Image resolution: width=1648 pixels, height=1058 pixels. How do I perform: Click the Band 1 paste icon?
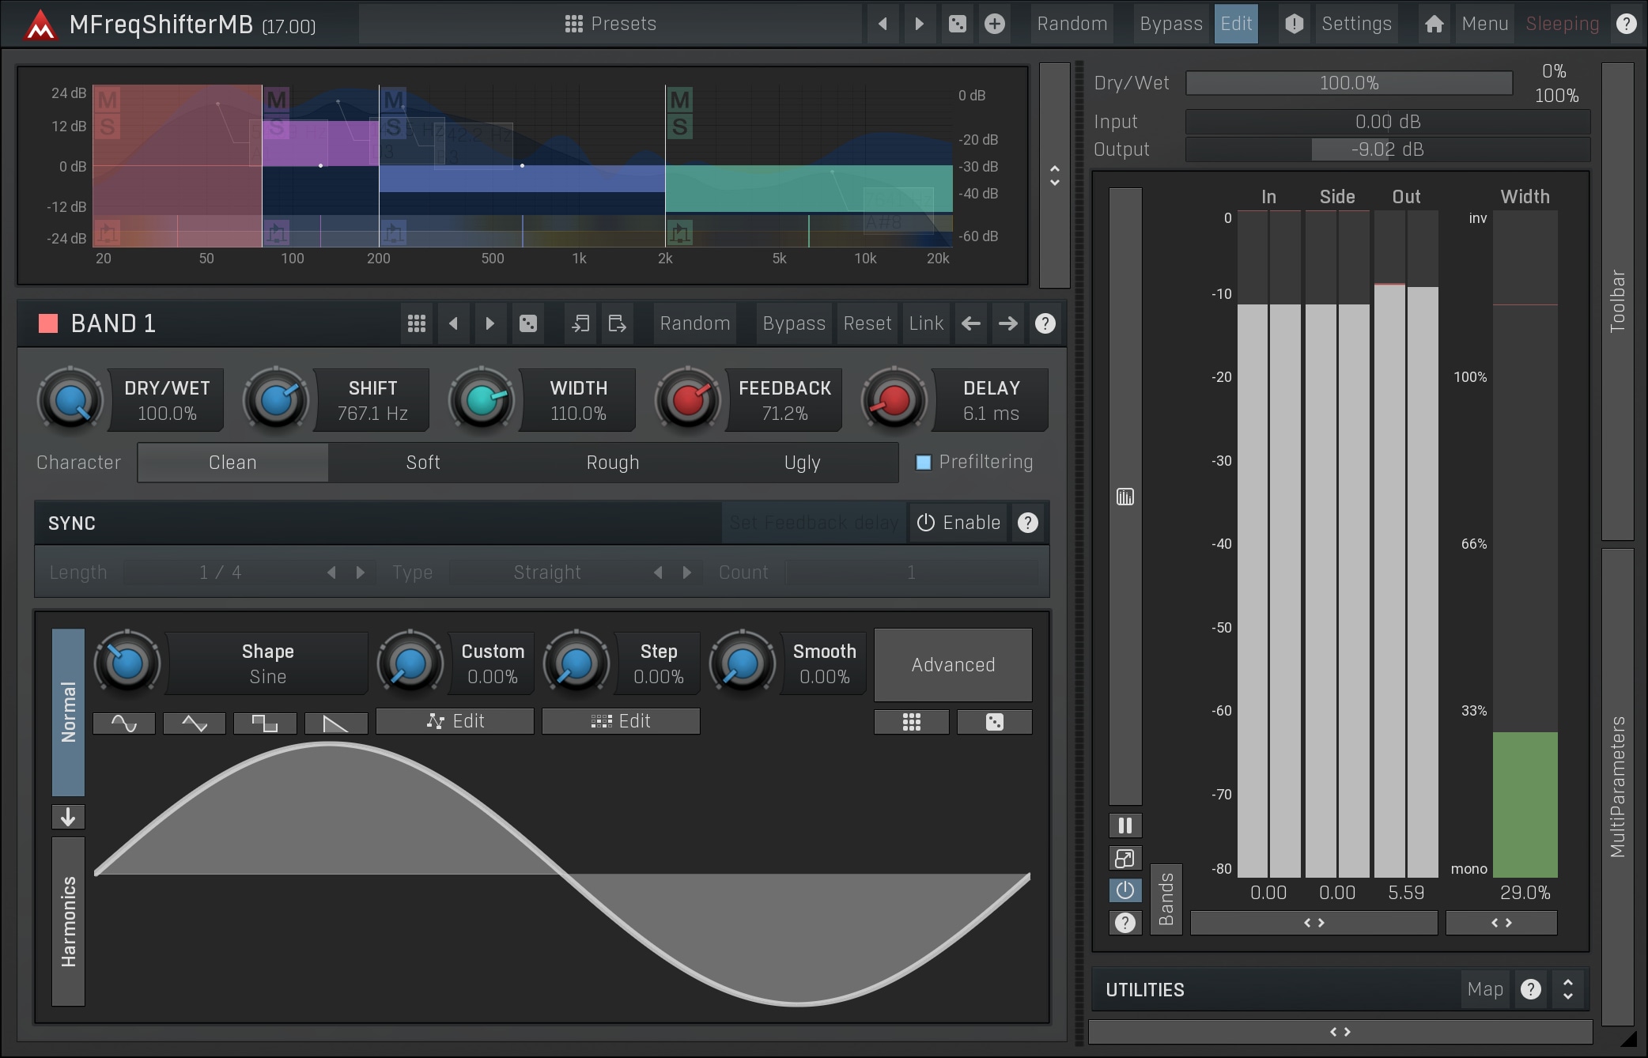pos(617,323)
